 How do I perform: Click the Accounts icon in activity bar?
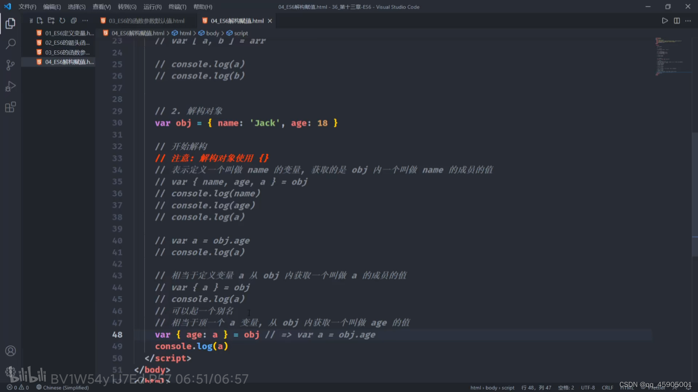coord(11,351)
